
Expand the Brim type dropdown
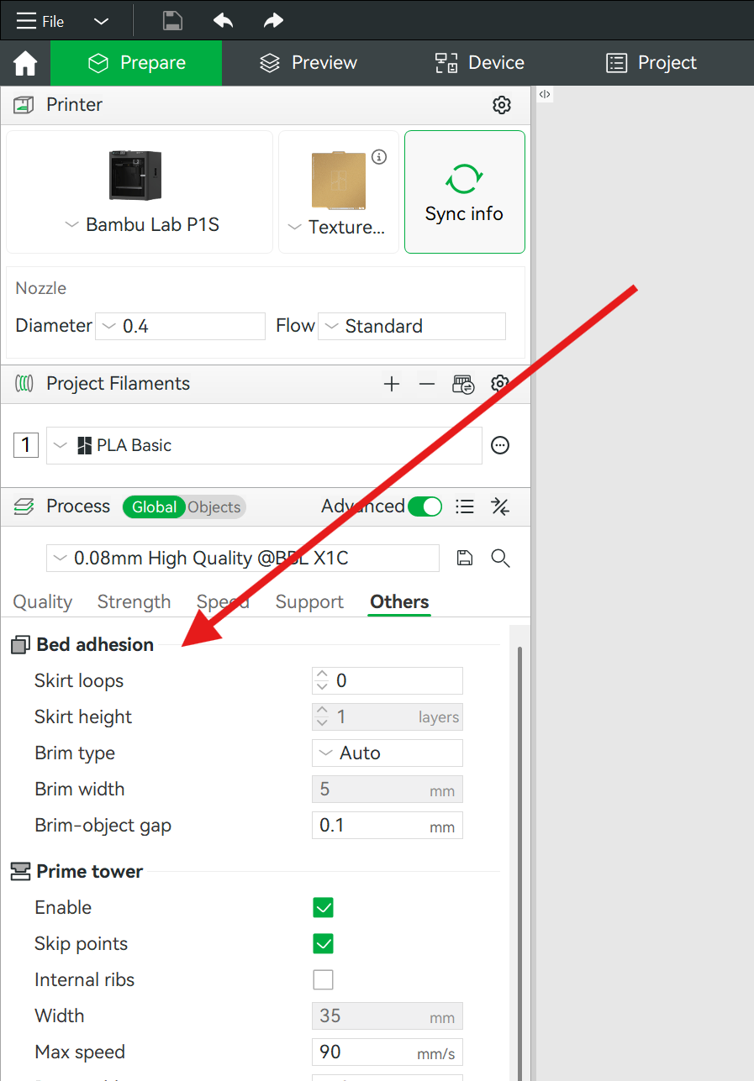(387, 753)
